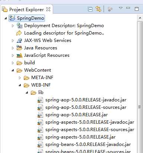The width and height of the screenshot is (143, 153).
Task: Click the build folder icon
Action: click(x=19, y=63)
